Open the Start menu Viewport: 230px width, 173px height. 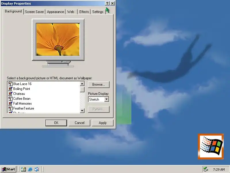(x=8, y=169)
